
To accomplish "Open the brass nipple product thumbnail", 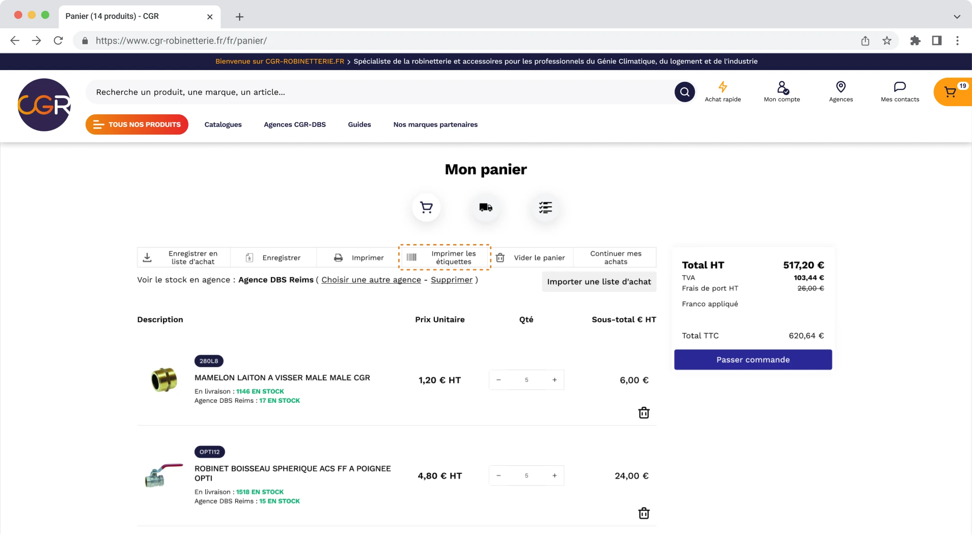I will pyautogui.click(x=164, y=379).
